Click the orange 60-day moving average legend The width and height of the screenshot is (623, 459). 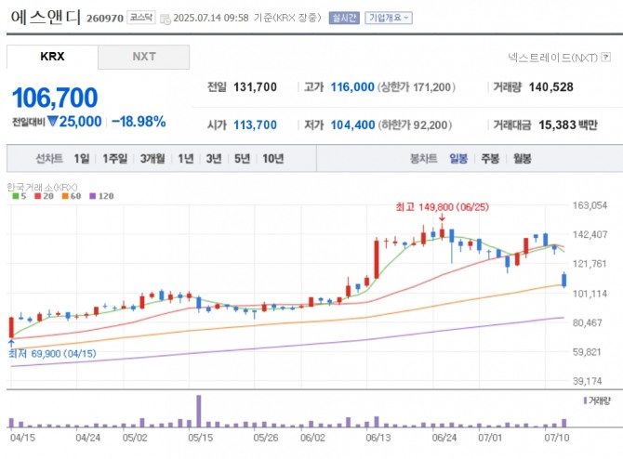69,196
